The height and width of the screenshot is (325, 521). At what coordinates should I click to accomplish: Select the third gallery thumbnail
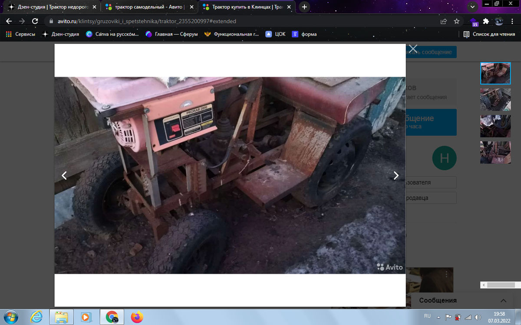point(495,126)
